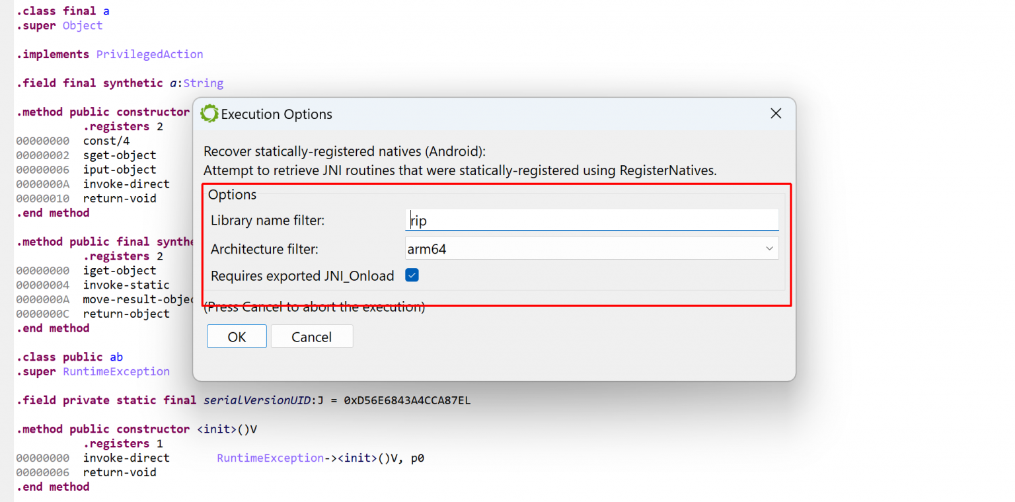The height and width of the screenshot is (502, 1015).
Task: Select the serialVersionUID field declaration
Action: (x=258, y=400)
